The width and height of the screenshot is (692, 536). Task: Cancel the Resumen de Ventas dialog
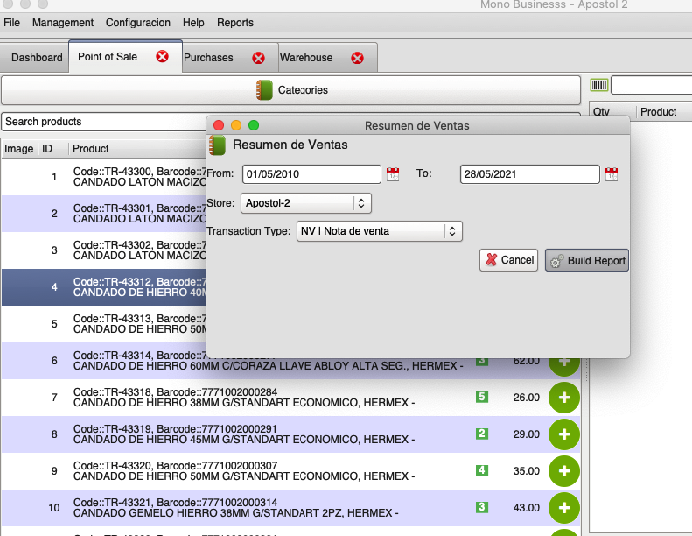click(509, 260)
